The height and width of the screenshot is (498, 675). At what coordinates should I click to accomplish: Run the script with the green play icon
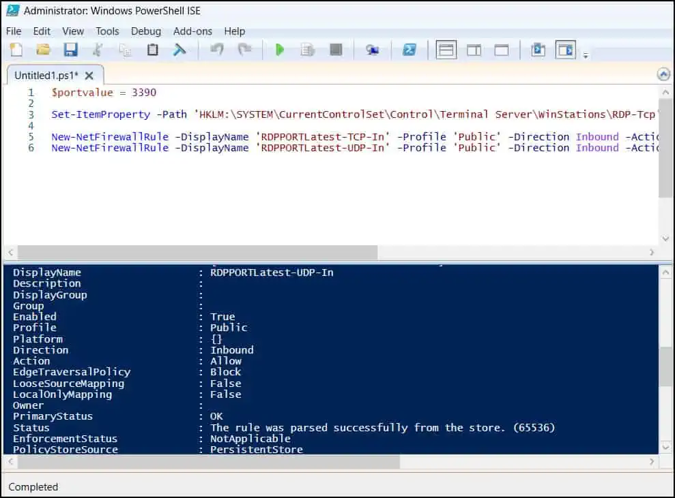(280, 50)
